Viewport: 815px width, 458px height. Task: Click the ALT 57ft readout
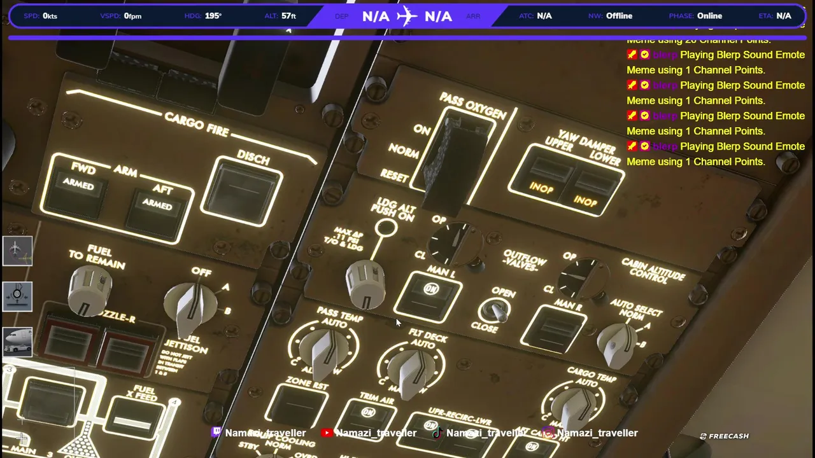[x=280, y=16]
